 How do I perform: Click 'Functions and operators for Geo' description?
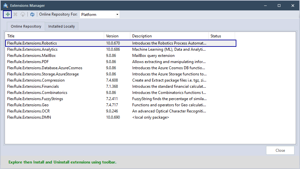point(169,105)
